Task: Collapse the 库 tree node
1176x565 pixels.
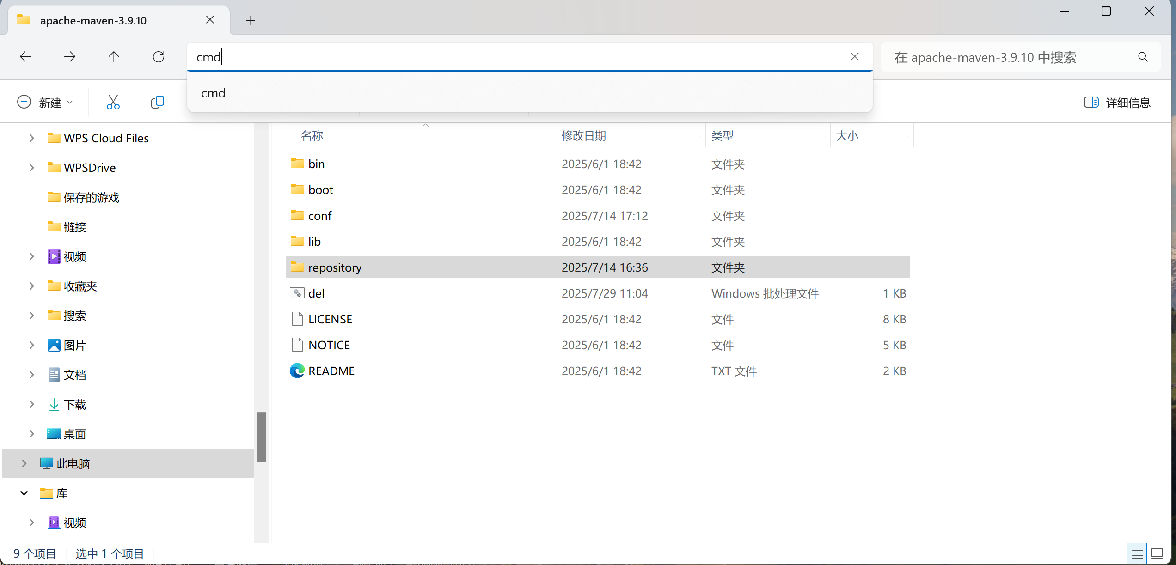Action: [24, 493]
